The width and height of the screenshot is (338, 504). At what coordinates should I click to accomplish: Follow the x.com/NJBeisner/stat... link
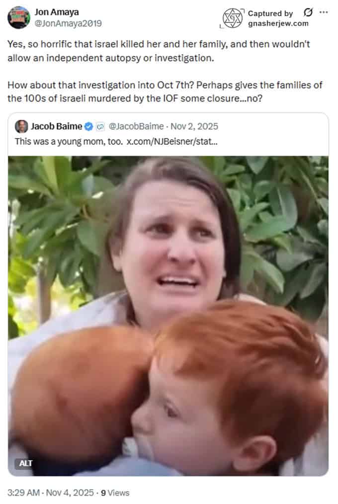(x=172, y=142)
